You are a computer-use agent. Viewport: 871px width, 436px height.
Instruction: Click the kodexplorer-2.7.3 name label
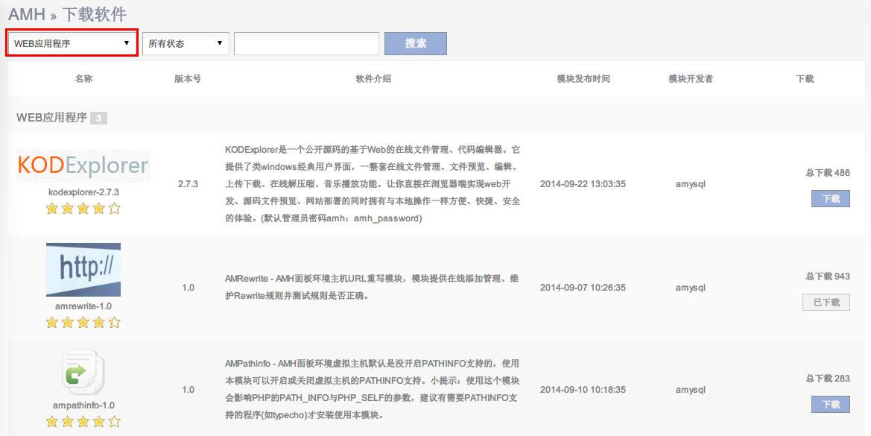point(83,192)
